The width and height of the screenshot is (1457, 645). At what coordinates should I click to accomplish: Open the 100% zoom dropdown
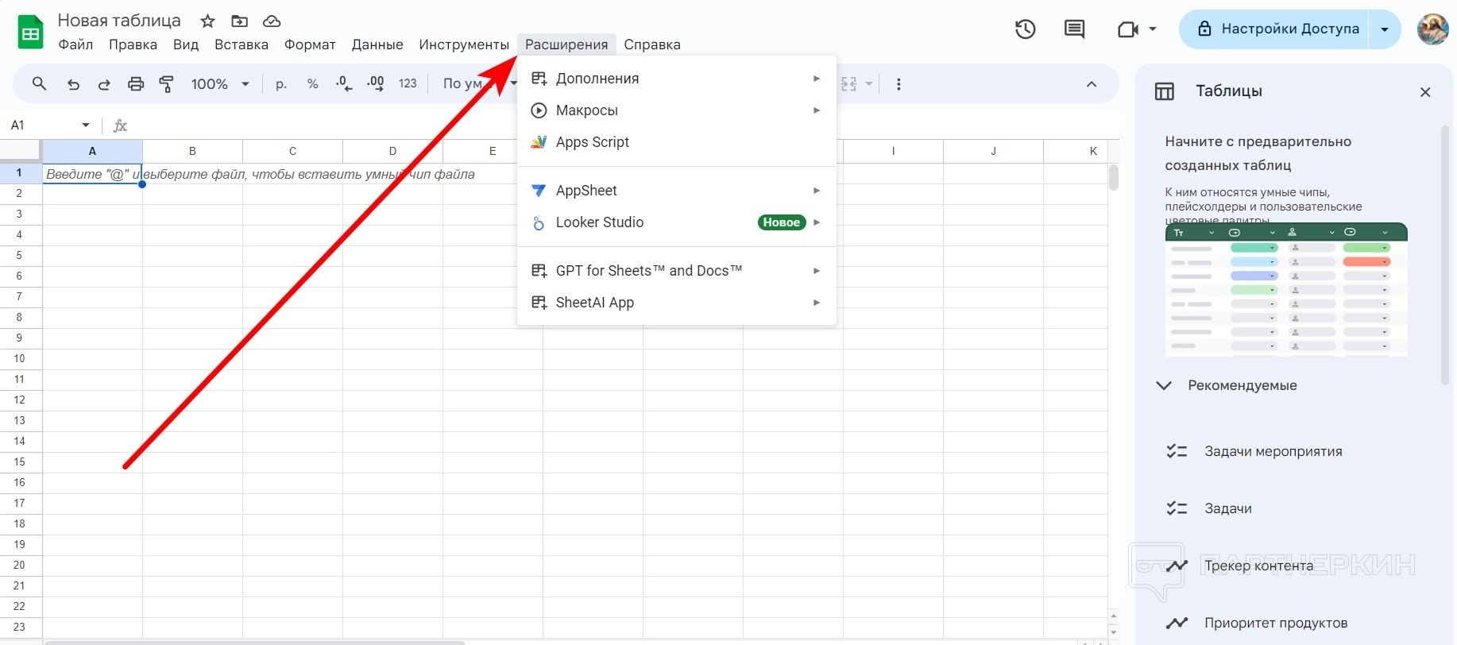(x=220, y=84)
